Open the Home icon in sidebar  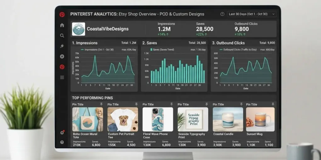pyautogui.click(x=62, y=25)
